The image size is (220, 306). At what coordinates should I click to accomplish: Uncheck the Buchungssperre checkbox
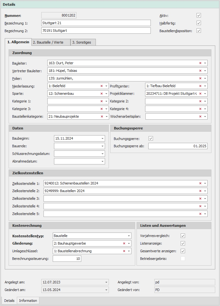point(151,138)
